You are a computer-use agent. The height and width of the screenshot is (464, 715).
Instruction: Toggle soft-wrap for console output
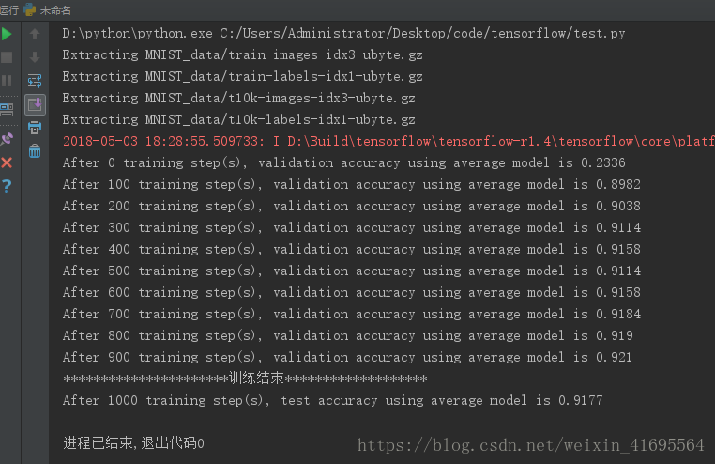tap(35, 81)
